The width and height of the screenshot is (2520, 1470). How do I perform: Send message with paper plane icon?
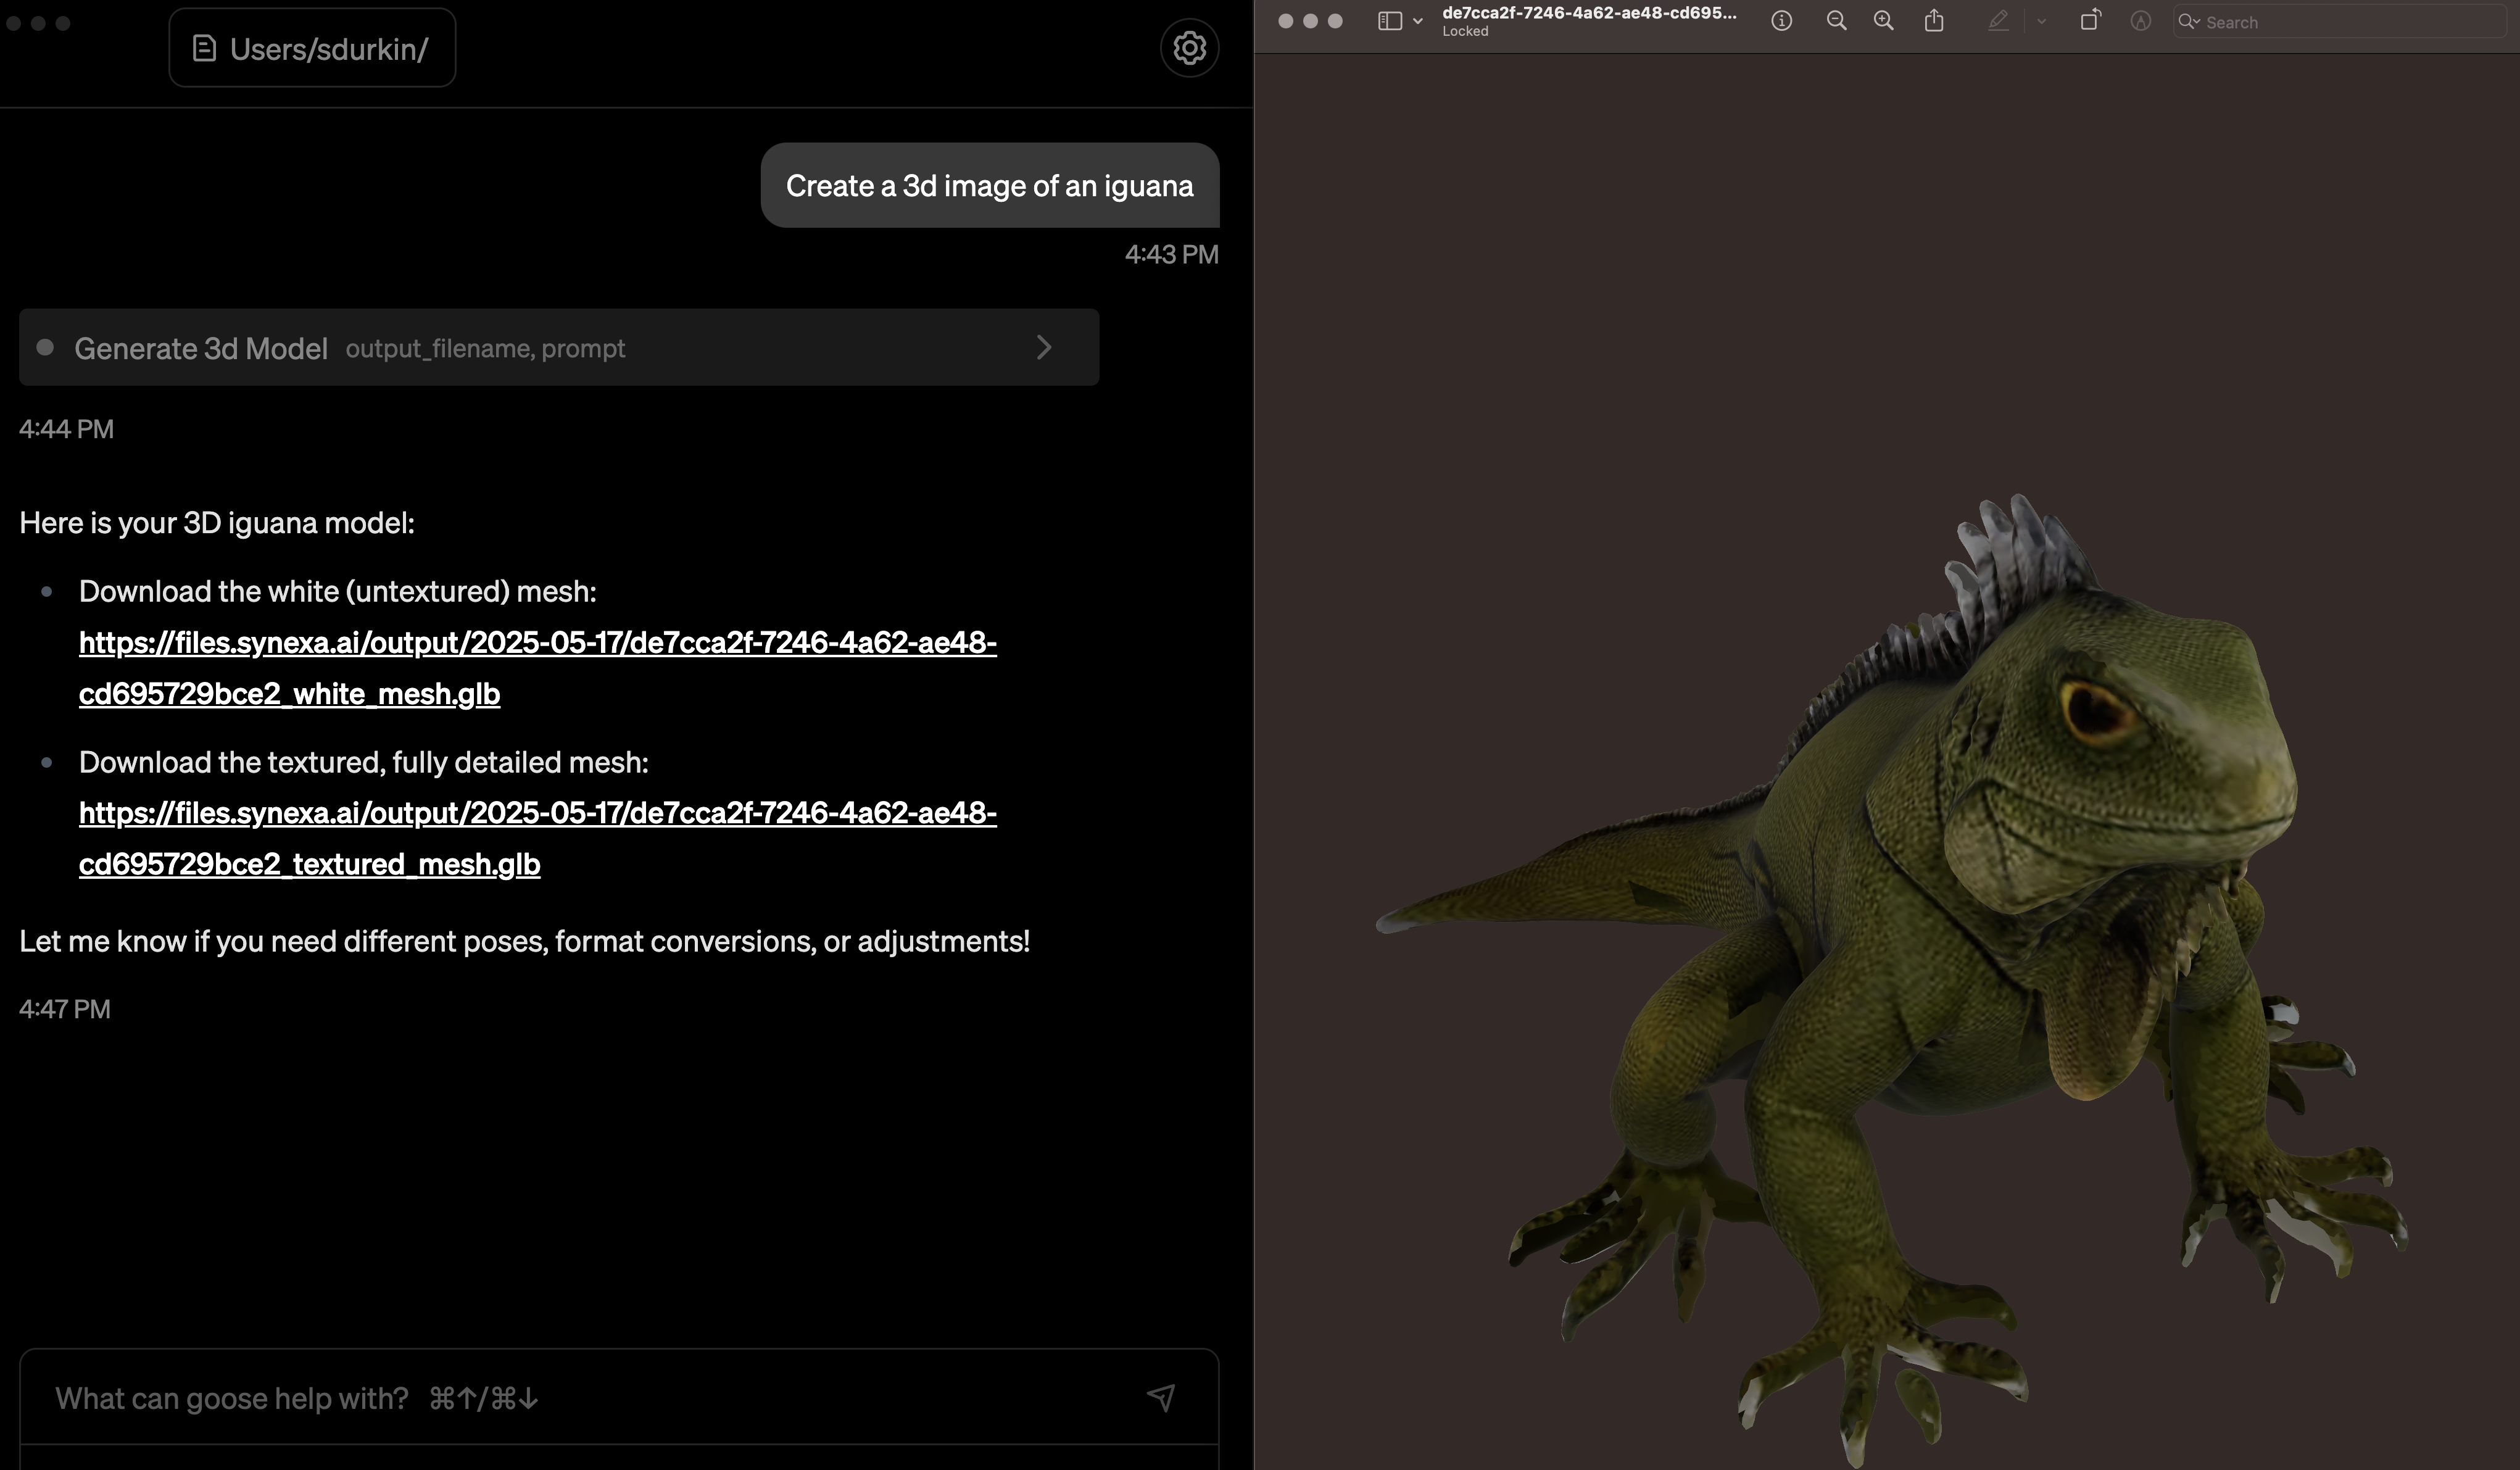coord(1160,1397)
